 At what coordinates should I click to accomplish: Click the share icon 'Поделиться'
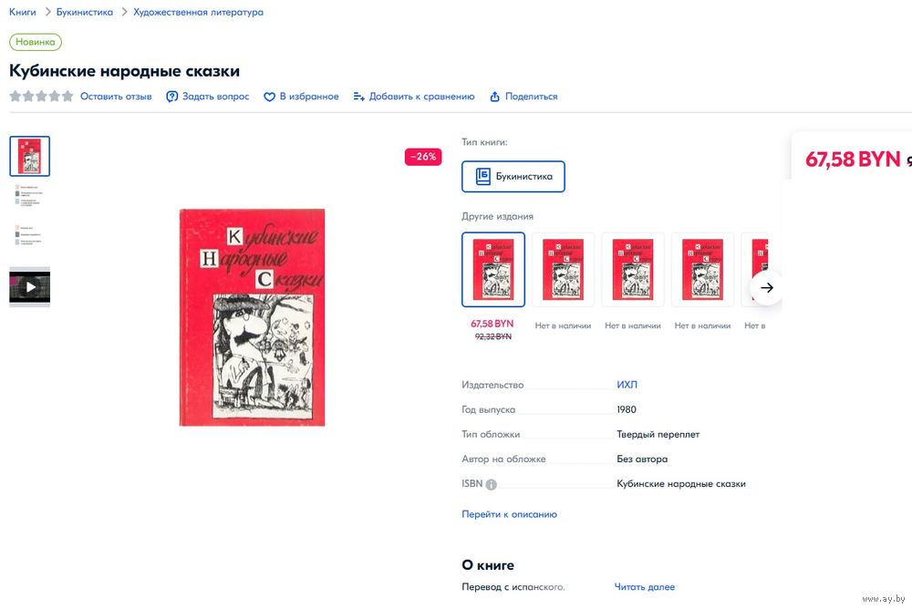(x=494, y=97)
